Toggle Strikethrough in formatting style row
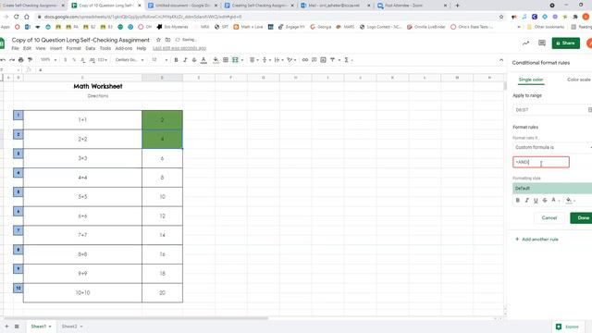 545,200
